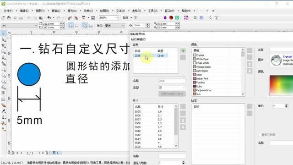Click the move-down arrow beside size list
Screen dimensions: 293x165
(183, 127)
